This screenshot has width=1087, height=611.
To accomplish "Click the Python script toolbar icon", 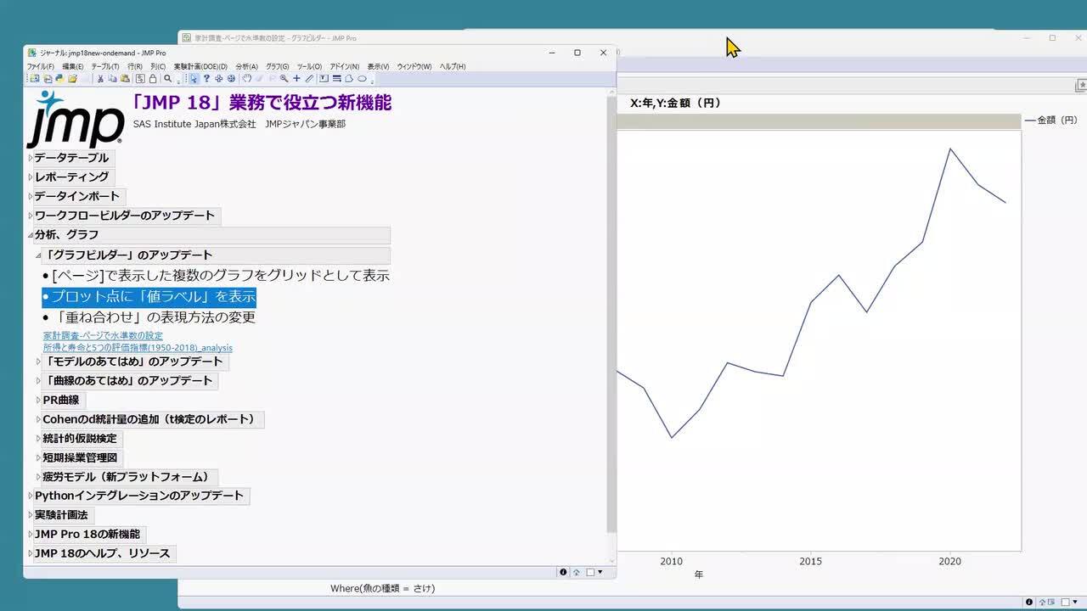I will point(59,78).
